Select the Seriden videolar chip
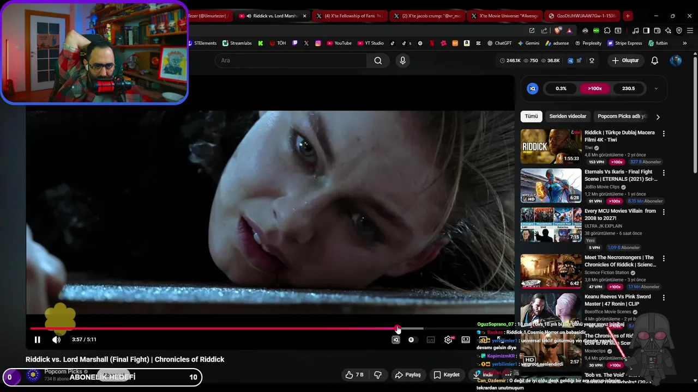This screenshot has height=392, width=698. coord(568,117)
